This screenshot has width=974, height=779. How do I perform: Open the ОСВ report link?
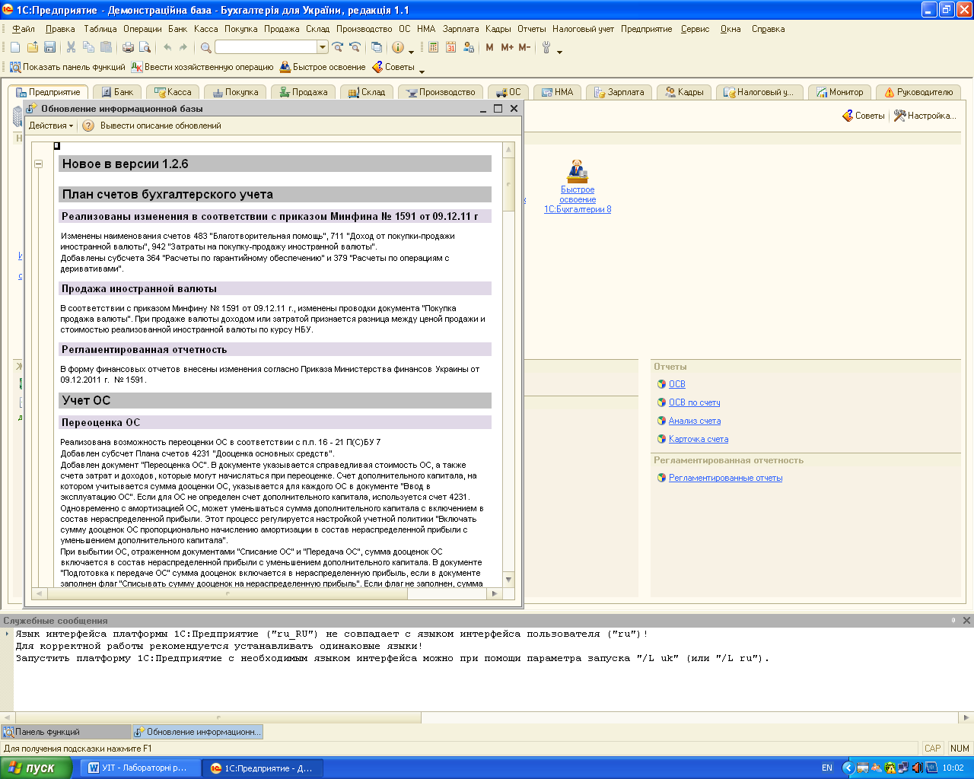point(676,384)
